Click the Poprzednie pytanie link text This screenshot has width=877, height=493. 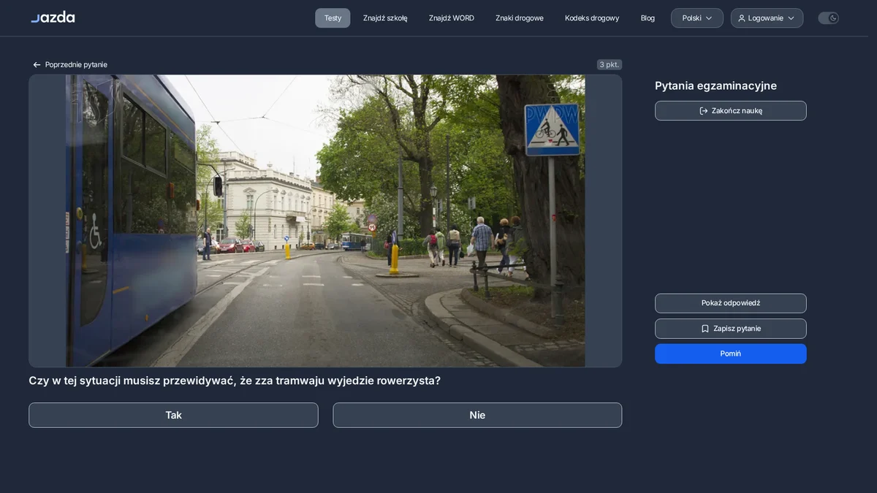click(x=76, y=65)
